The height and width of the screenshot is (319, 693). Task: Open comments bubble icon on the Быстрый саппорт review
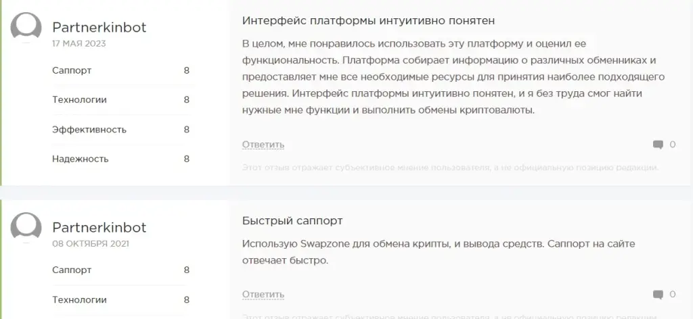(658, 295)
